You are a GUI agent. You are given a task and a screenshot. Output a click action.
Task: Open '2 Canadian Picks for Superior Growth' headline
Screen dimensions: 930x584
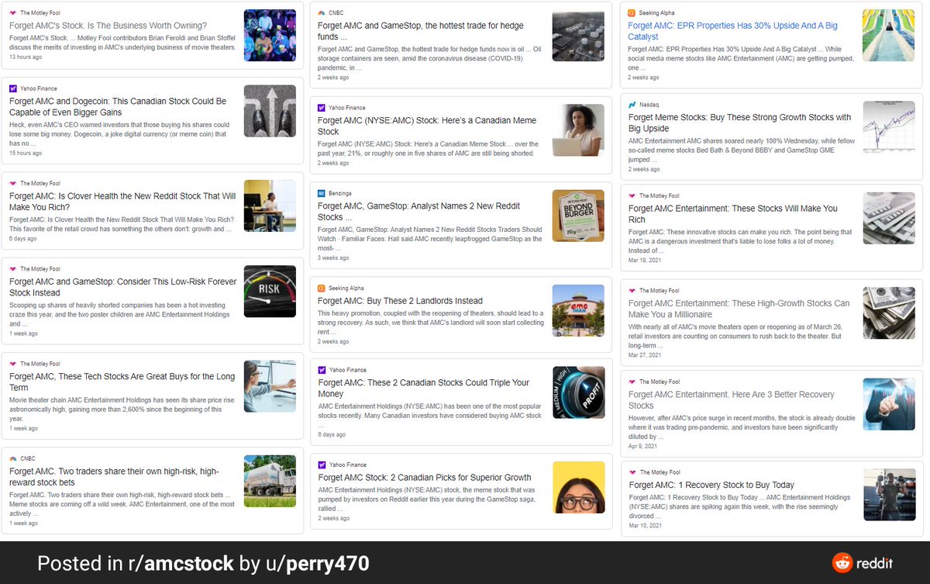pyautogui.click(x=425, y=478)
